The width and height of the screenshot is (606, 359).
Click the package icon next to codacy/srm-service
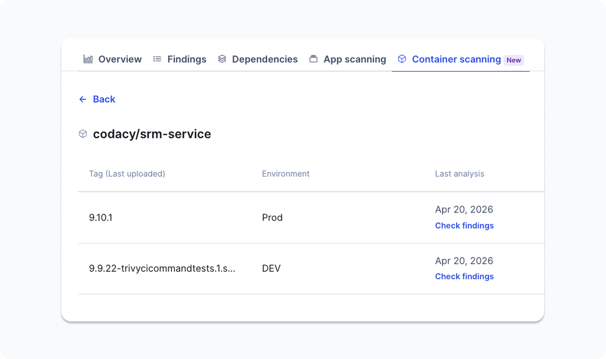coord(82,133)
